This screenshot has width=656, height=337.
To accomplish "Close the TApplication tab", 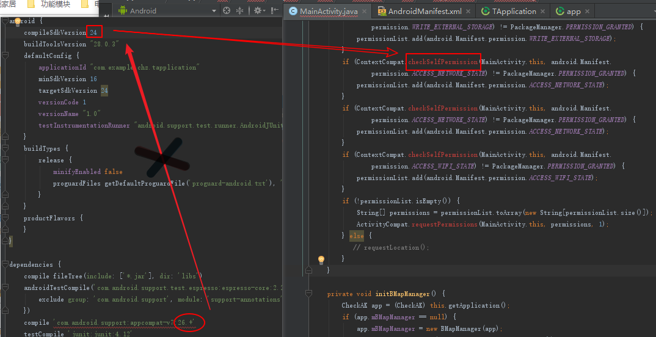I will tap(542, 12).
